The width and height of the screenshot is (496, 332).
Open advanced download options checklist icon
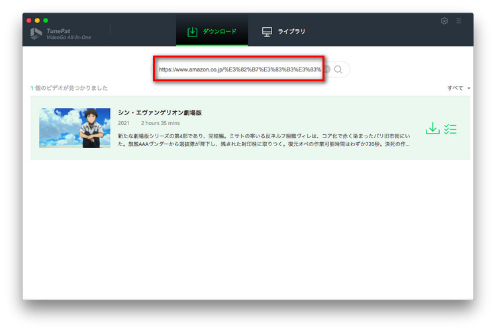pyautogui.click(x=450, y=129)
